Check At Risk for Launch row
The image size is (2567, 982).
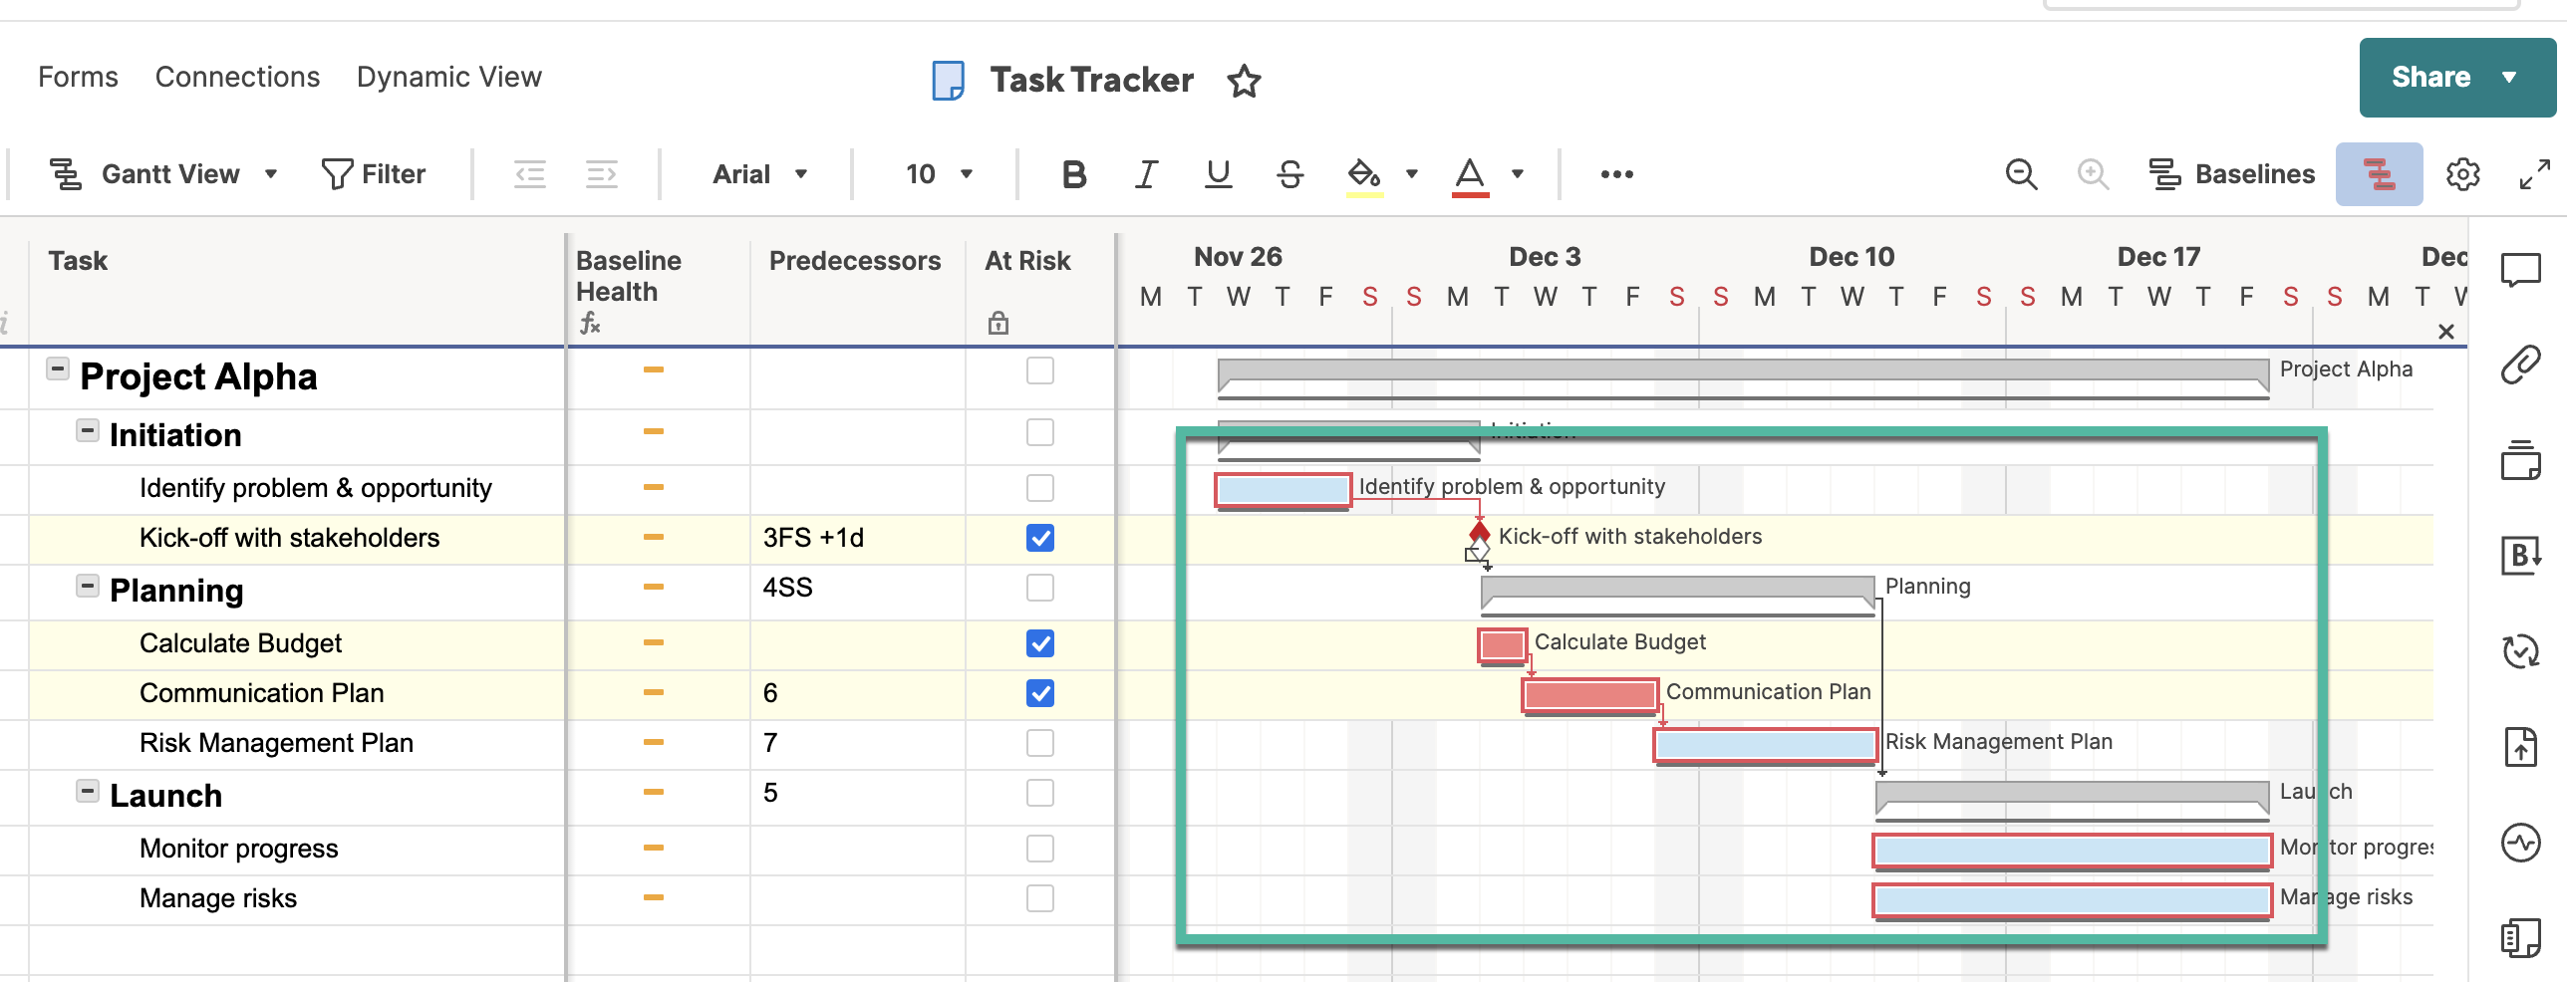click(x=1039, y=793)
